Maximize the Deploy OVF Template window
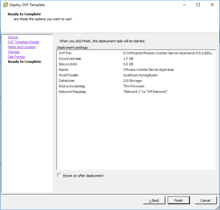 tap(198, 5)
